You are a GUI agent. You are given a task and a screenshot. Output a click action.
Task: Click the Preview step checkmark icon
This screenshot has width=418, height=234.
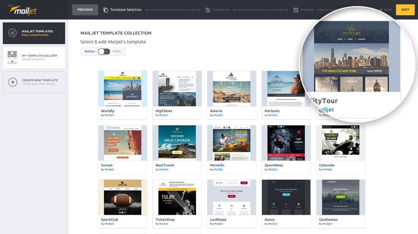pyautogui.click(x=296, y=10)
